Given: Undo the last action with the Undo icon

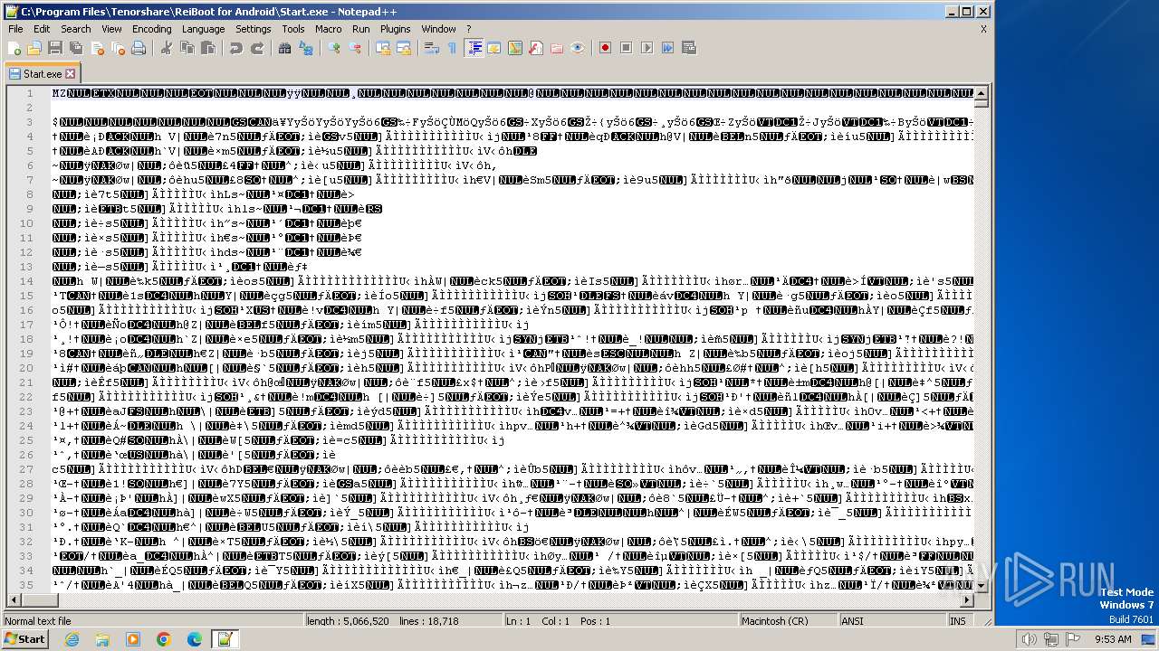Looking at the screenshot, I should (236, 48).
